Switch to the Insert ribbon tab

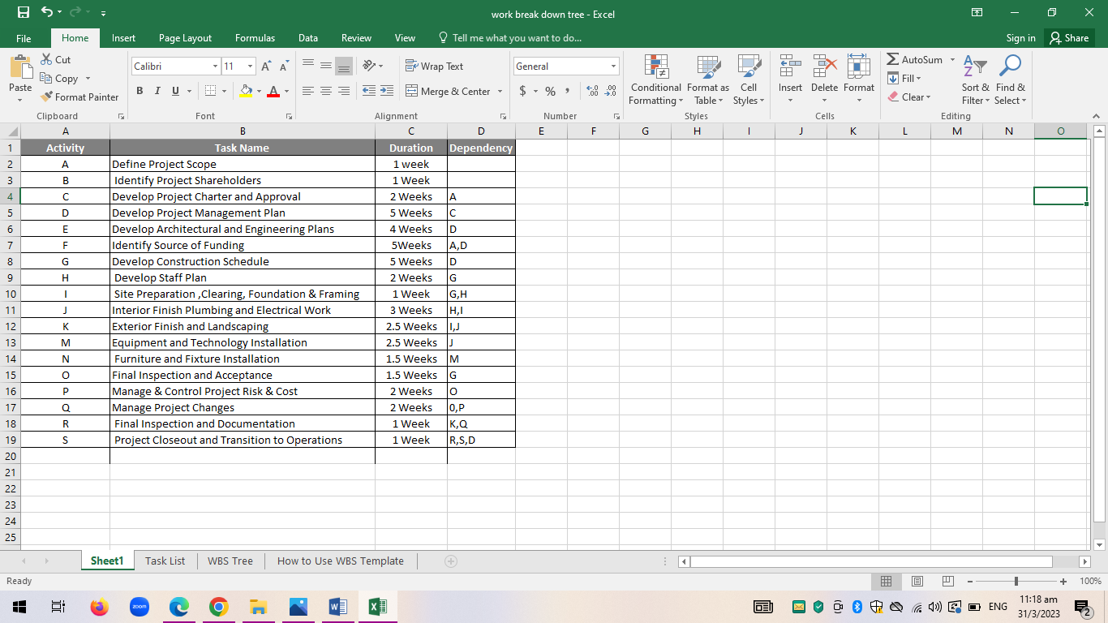coord(123,38)
